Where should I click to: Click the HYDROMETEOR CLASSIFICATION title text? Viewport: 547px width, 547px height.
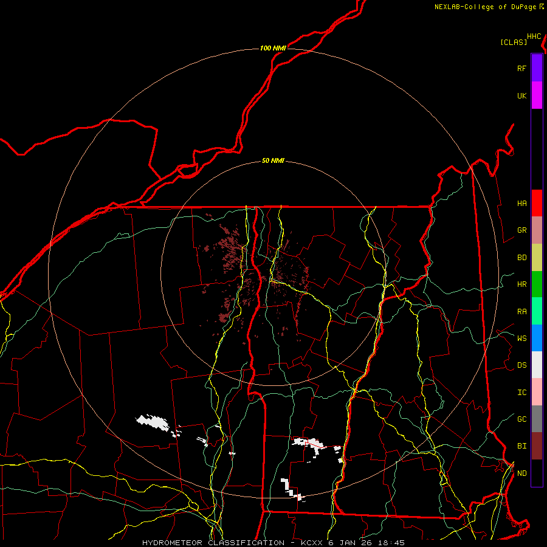point(213,543)
